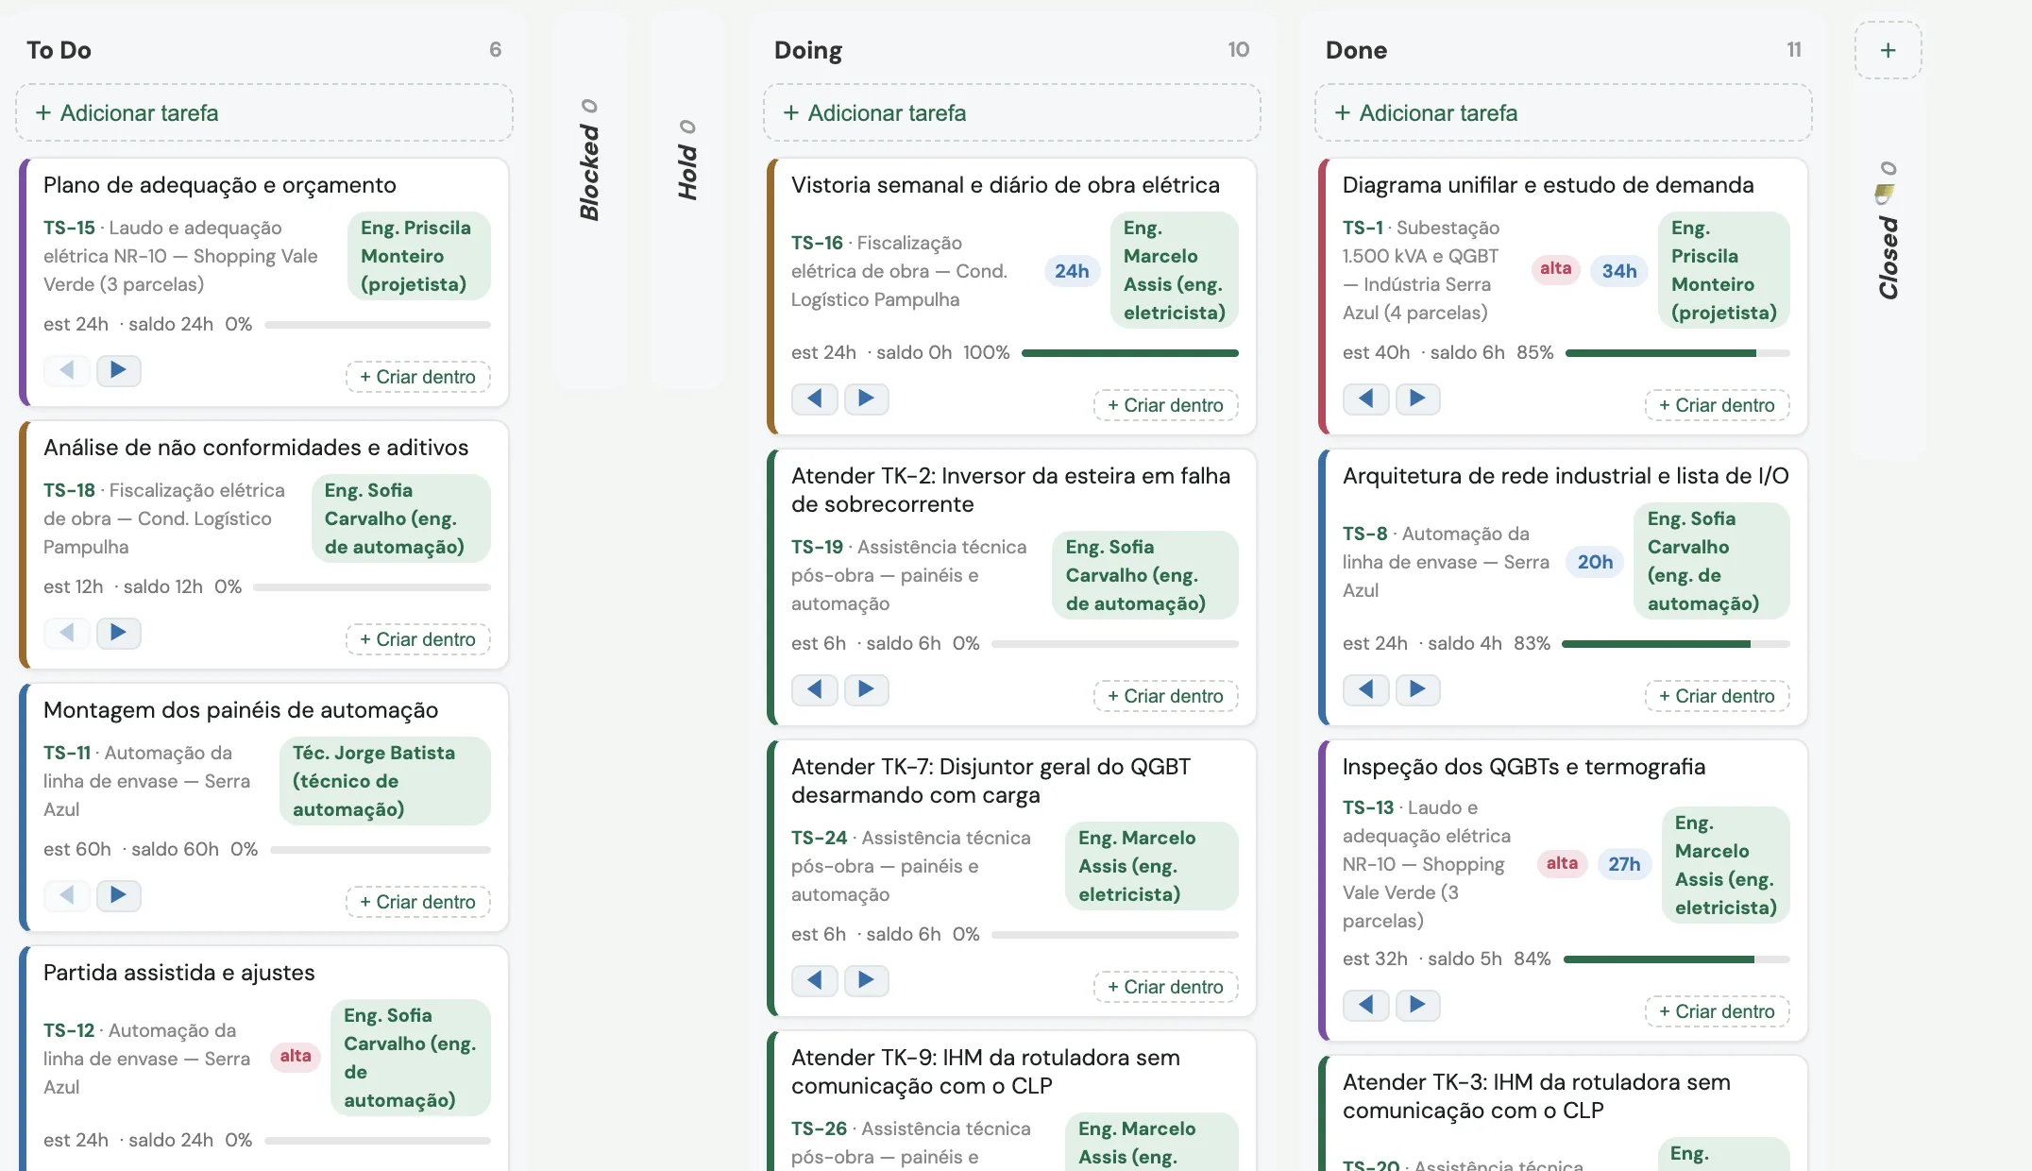The image size is (2032, 1171).
Task: Add task in Done column
Action: (1563, 112)
